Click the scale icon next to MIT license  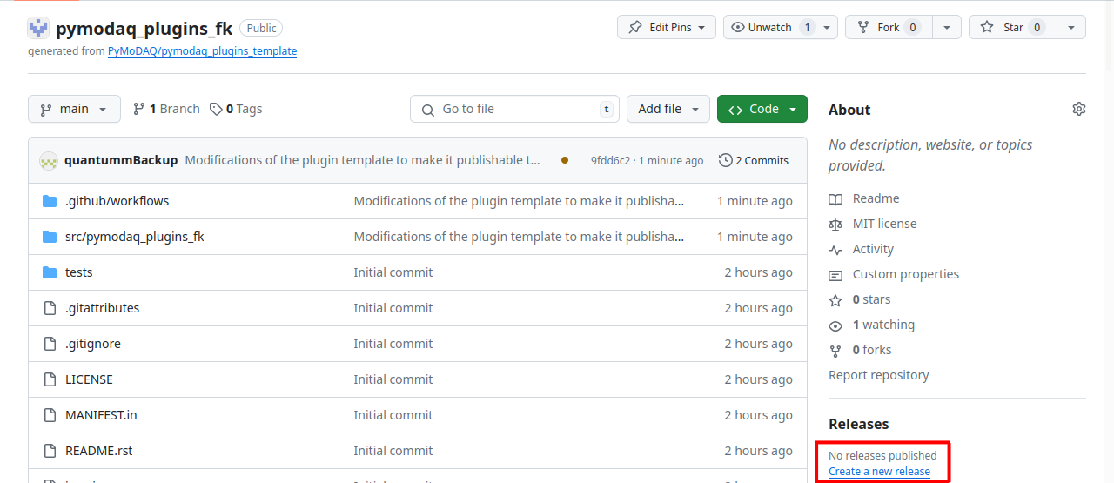click(x=835, y=224)
